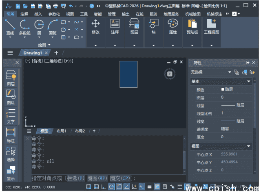The height and width of the screenshot is (193, 261).
Task: Select the Circle (圆) tool
Action: 39,27
